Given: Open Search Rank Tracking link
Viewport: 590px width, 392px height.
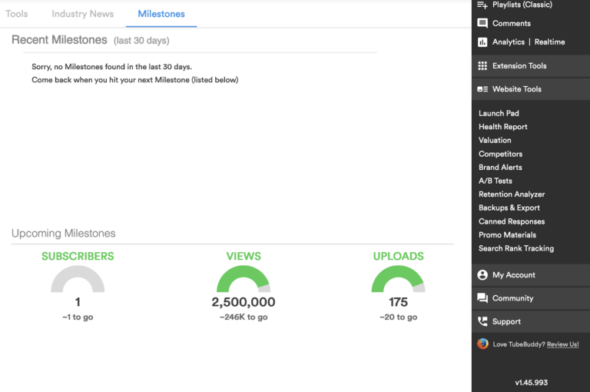Looking at the screenshot, I should pyautogui.click(x=516, y=248).
